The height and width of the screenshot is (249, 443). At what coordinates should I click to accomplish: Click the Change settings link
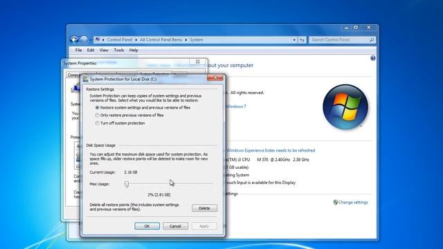(353, 202)
